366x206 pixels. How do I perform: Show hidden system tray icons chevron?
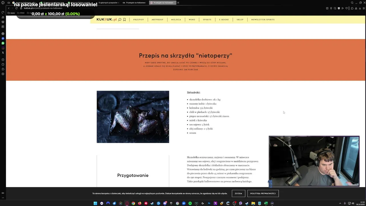(x=340, y=203)
